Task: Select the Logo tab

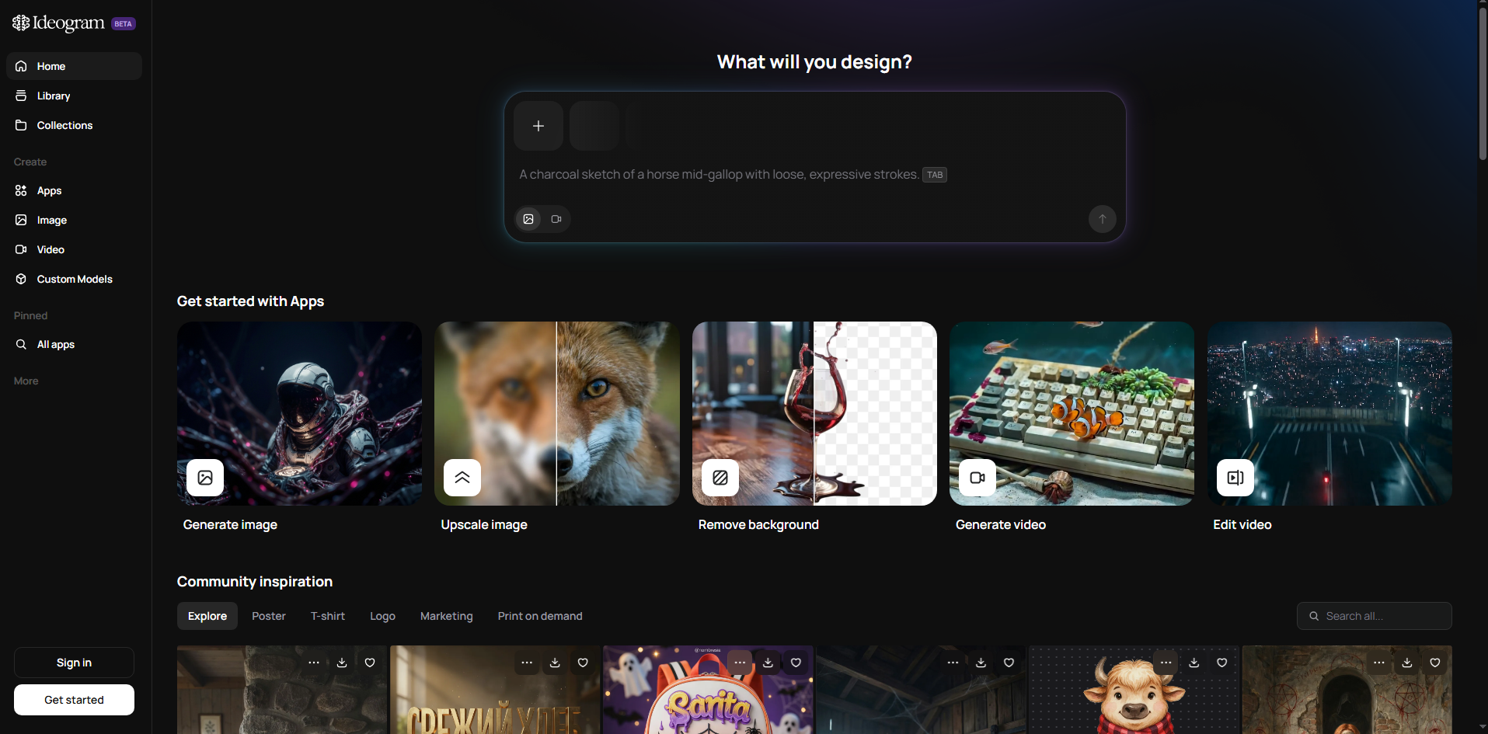Action: pyautogui.click(x=382, y=616)
